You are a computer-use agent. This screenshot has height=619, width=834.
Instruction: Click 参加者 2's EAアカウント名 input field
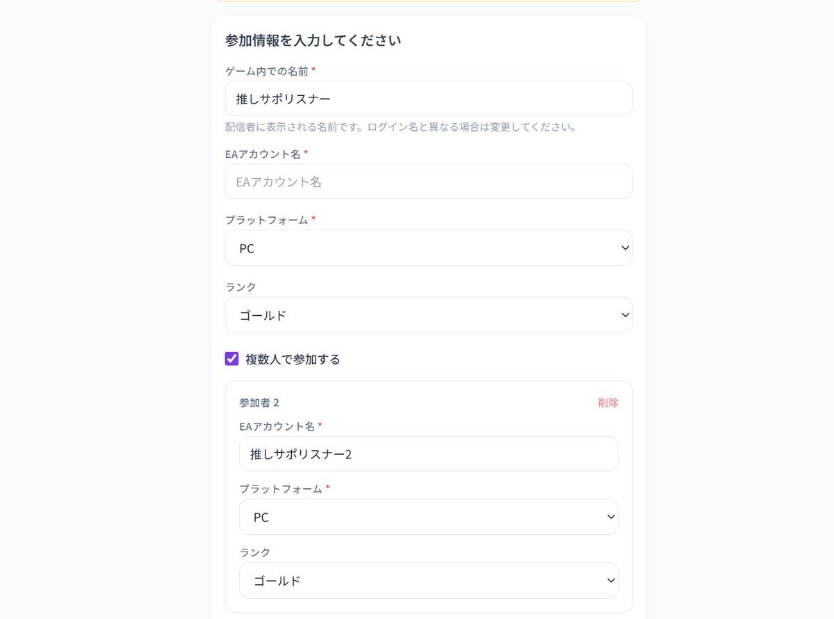tap(429, 453)
